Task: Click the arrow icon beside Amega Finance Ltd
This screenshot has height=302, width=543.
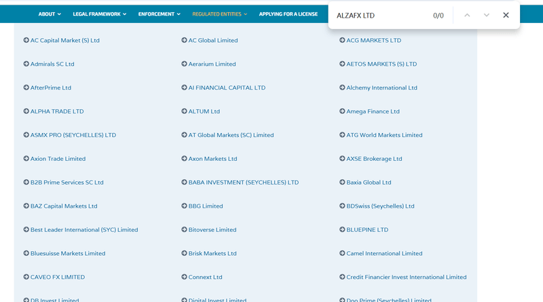Action: 342,111
